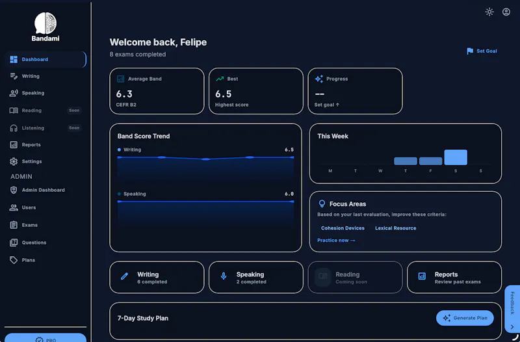Open Dashboard in the sidebar
520x342 pixels.
[45, 59]
